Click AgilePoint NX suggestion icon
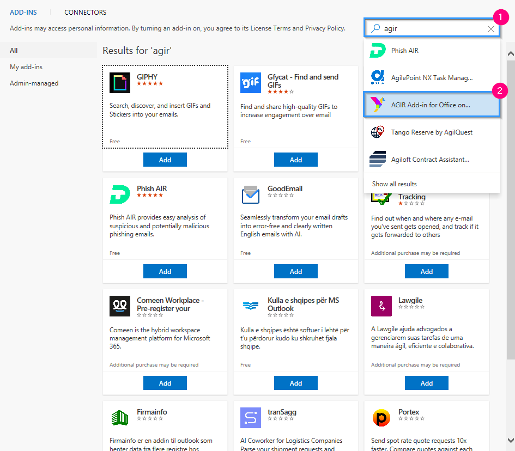 377,77
